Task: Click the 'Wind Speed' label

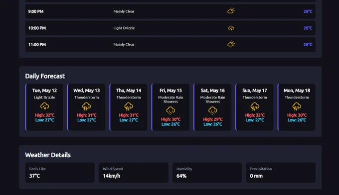Action: pos(113,169)
